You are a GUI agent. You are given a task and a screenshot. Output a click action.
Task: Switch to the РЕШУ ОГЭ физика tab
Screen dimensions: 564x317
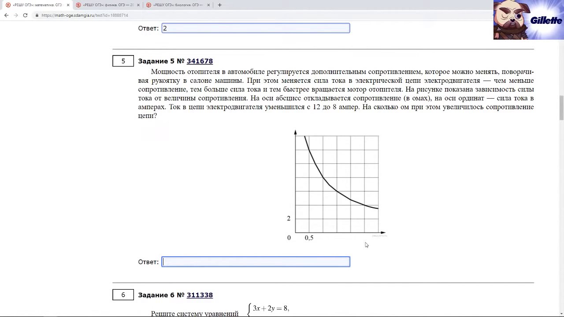click(108, 5)
